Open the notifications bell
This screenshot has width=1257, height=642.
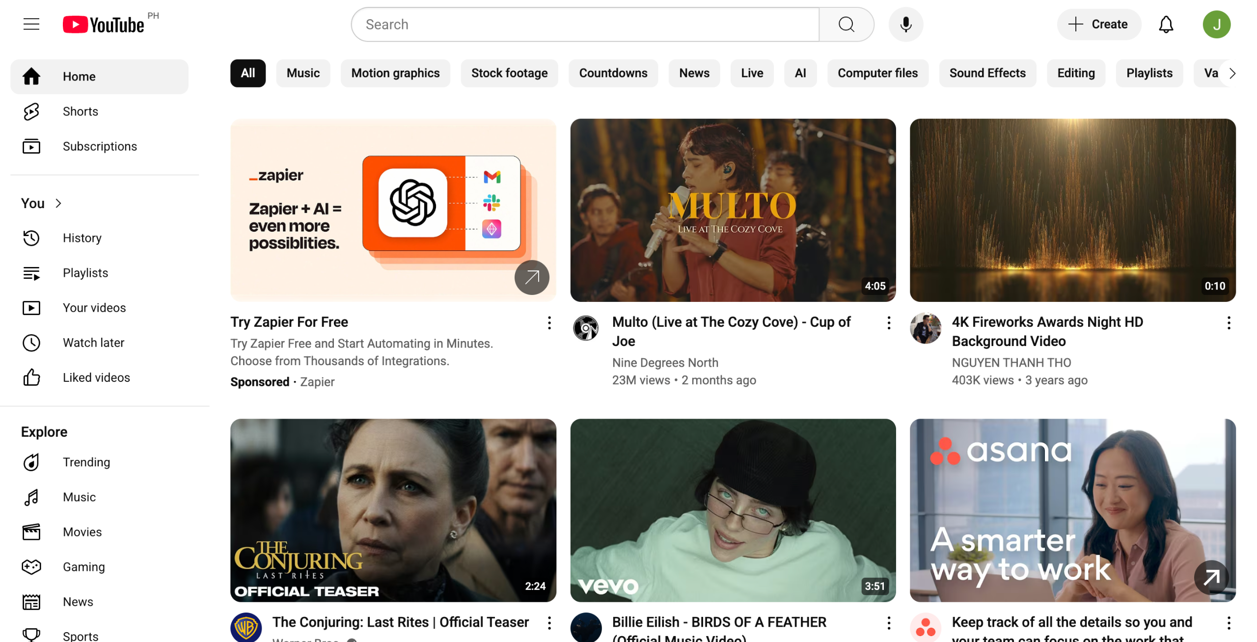pyautogui.click(x=1166, y=24)
